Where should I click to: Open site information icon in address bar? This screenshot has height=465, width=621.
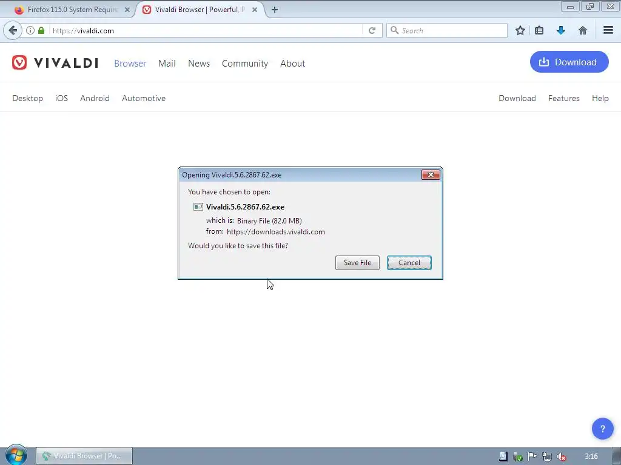click(30, 30)
